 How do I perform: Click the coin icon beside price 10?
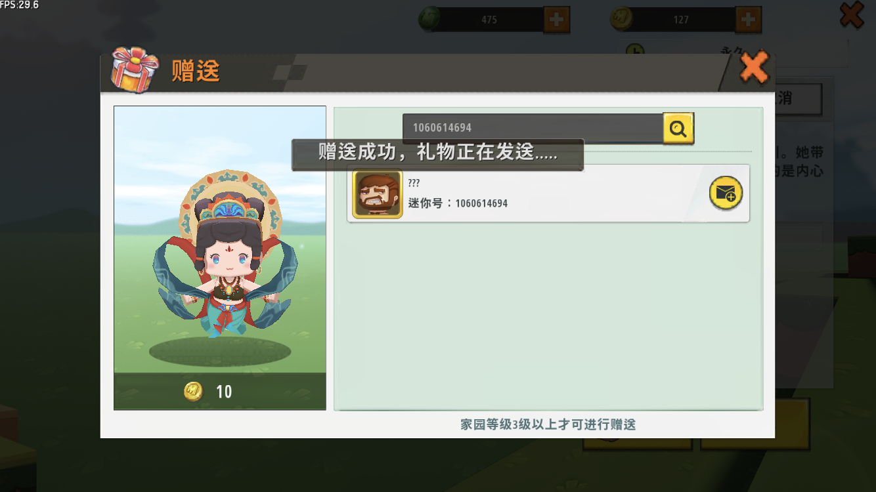(193, 392)
